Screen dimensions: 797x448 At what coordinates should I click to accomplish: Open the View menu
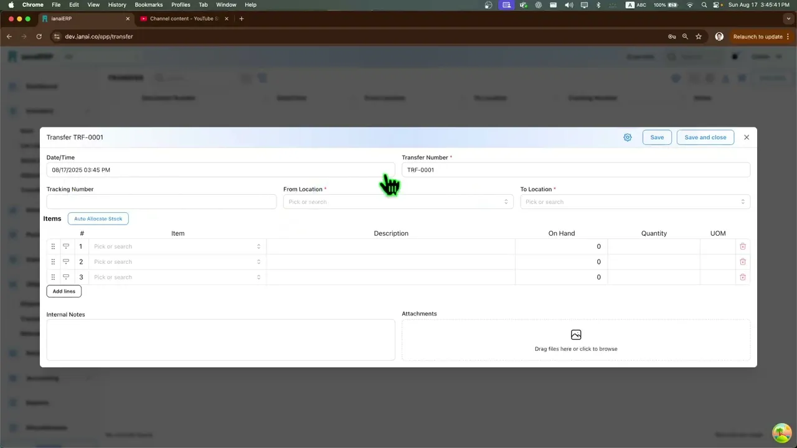coord(93,4)
